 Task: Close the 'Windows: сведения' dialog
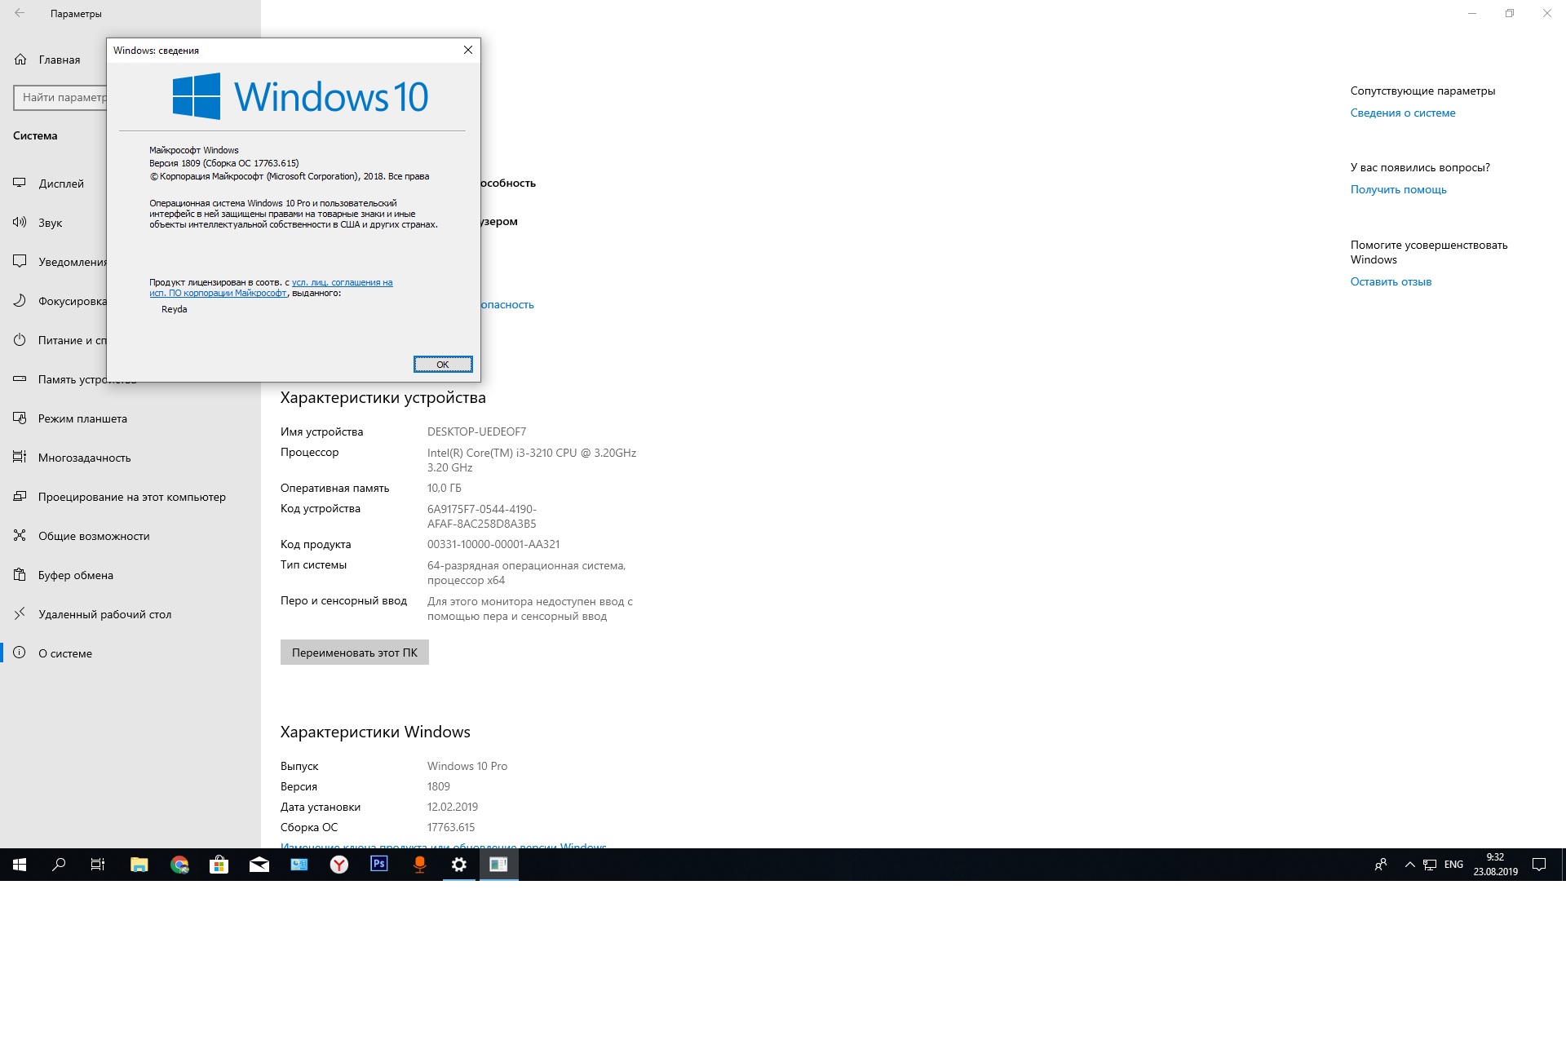pyautogui.click(x=468, y=50)
